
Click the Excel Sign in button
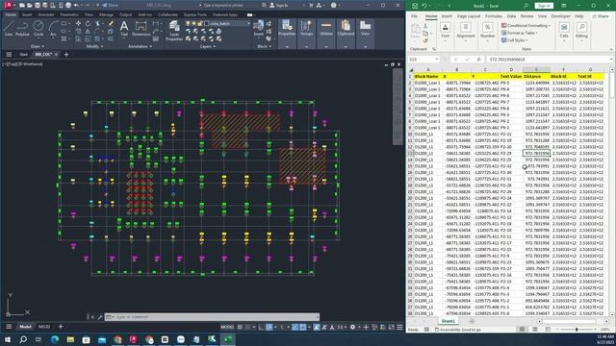(544, 6)
